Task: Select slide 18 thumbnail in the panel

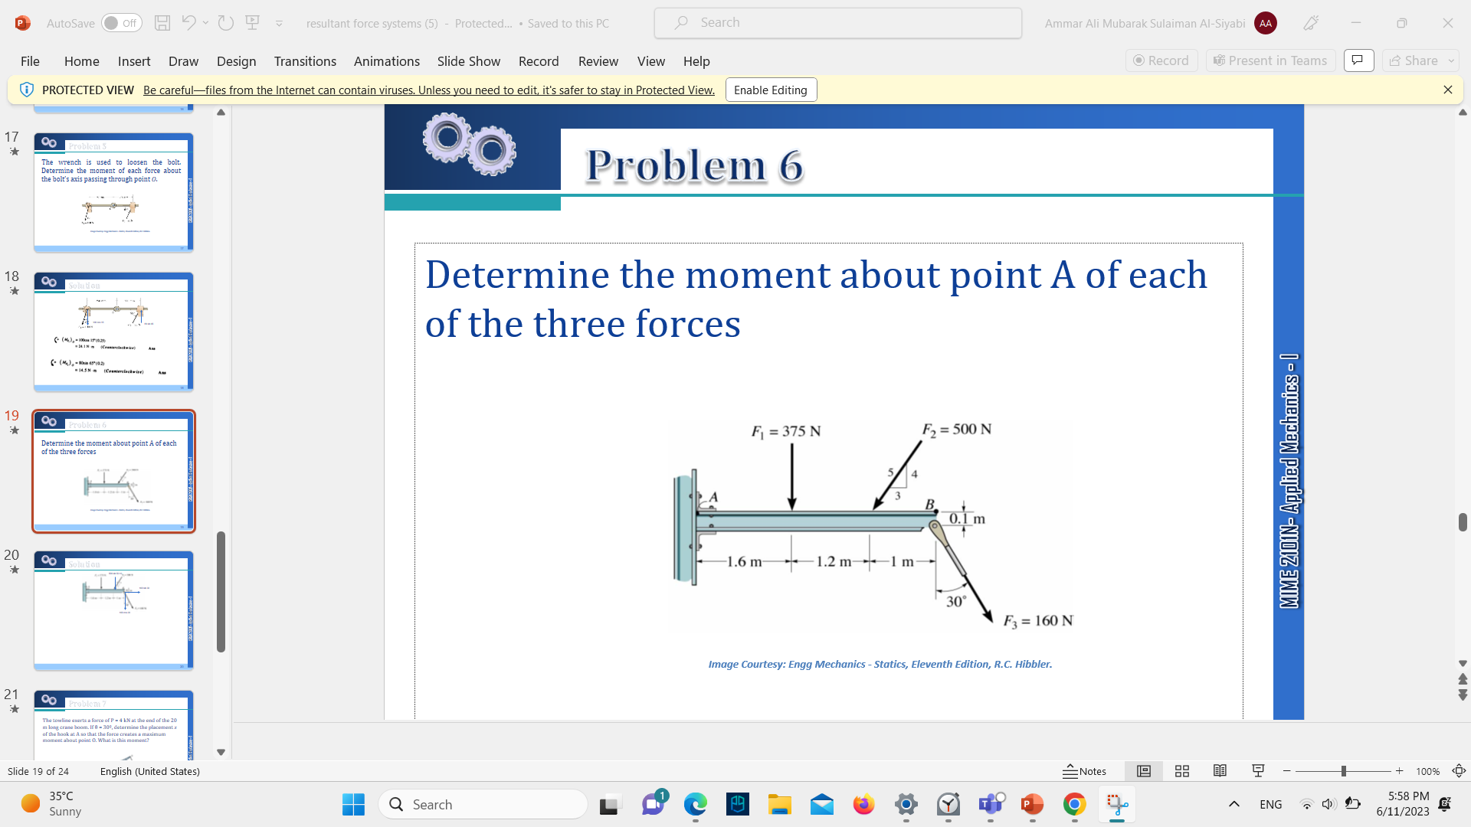Action: tap(113, 332)
